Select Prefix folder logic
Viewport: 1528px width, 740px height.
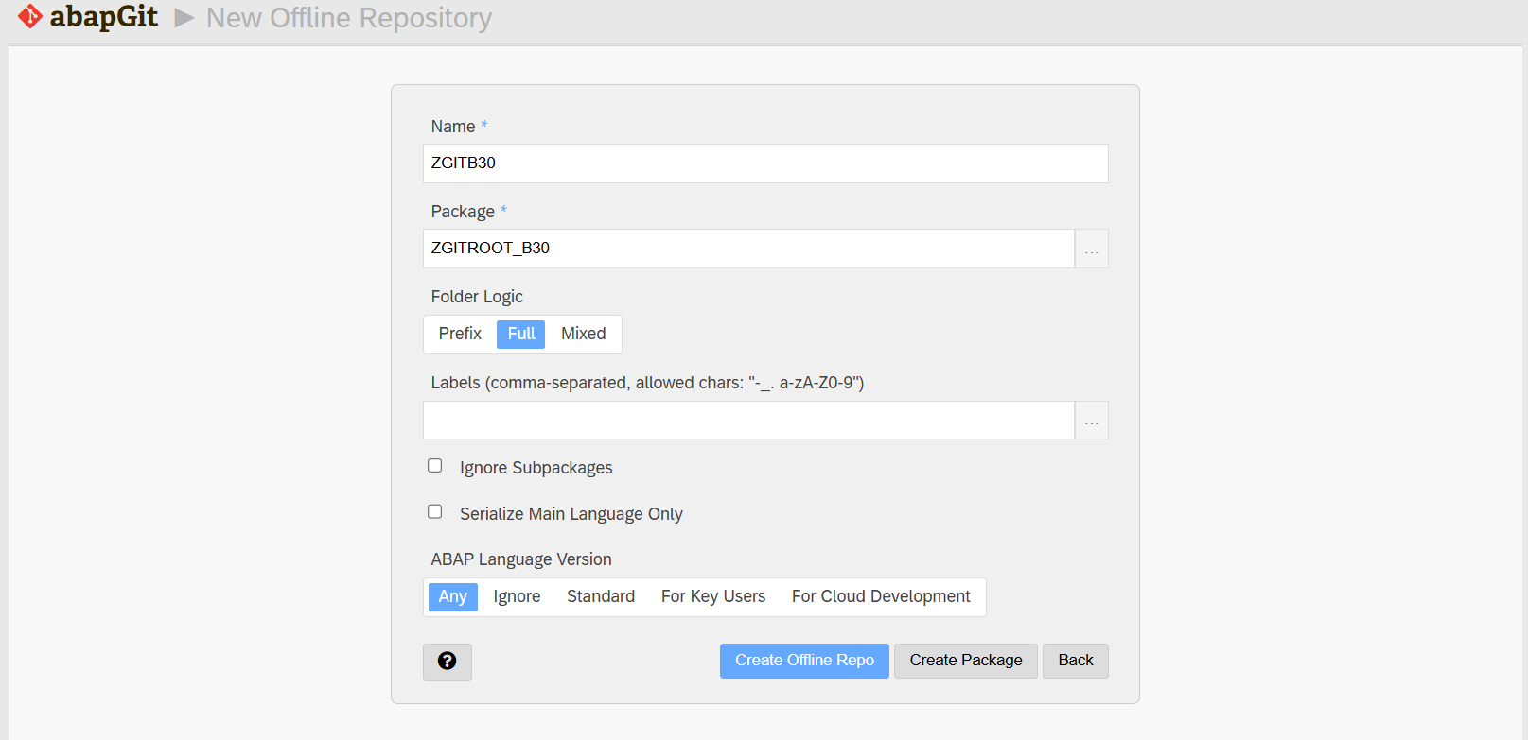tap(460, 334)
